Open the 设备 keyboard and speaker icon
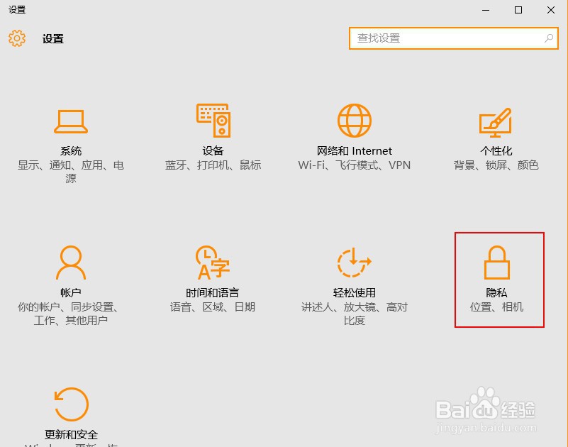The image size is (568, 447). click(x=213, y=121)
